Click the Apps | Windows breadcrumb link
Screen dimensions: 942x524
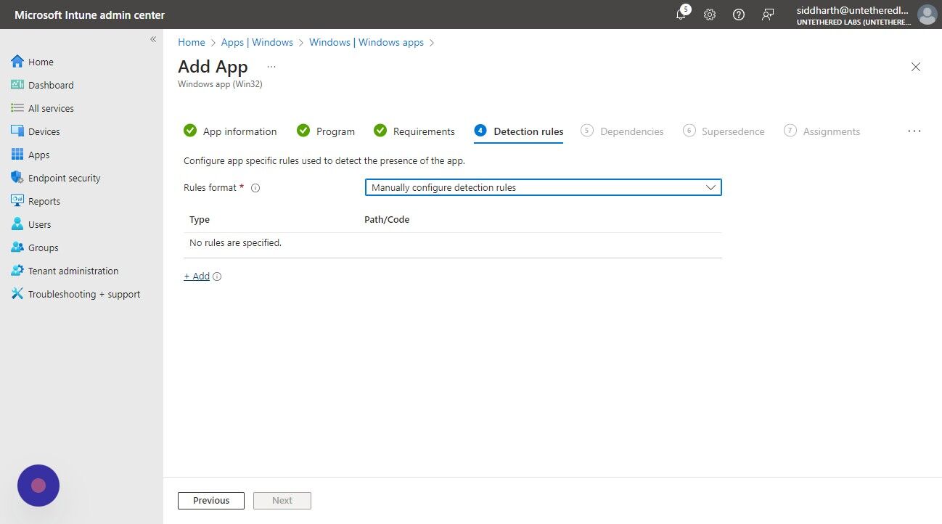257,42
